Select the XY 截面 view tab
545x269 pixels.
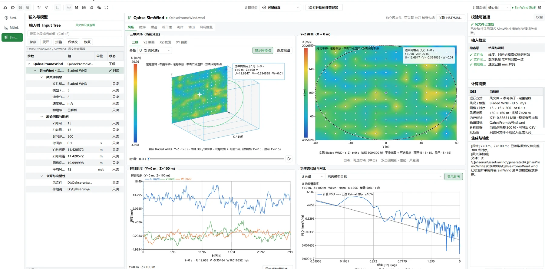click(182, 42)
